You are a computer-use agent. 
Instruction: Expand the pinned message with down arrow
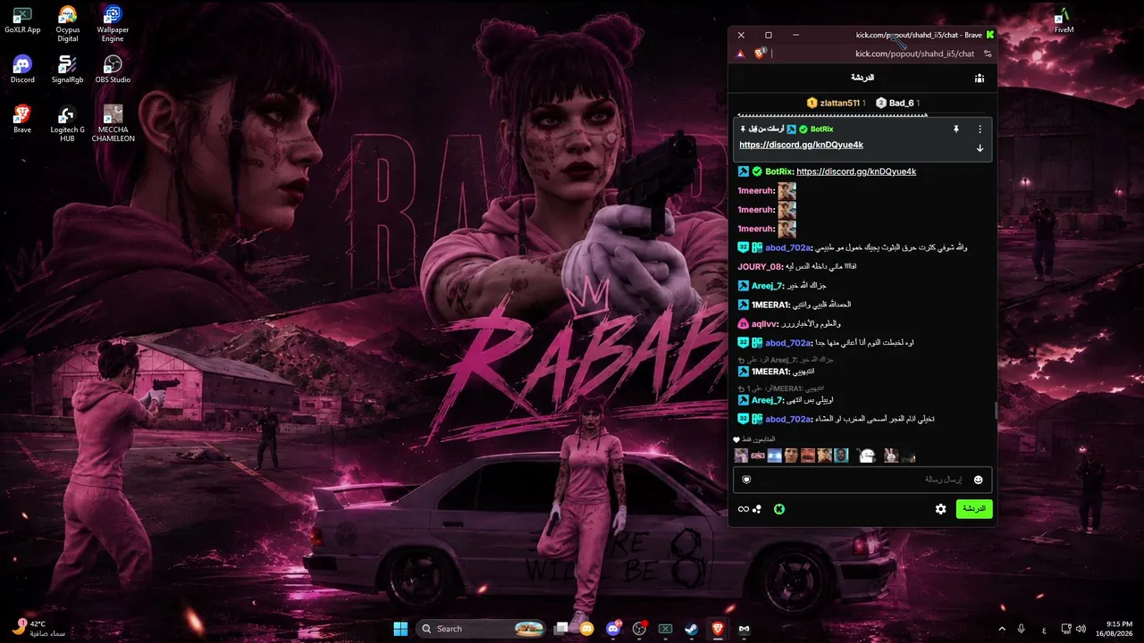click(980, 148)
